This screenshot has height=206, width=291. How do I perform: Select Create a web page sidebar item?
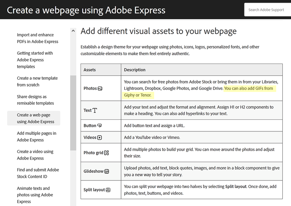pyautogui.click(x=36, y=118)
